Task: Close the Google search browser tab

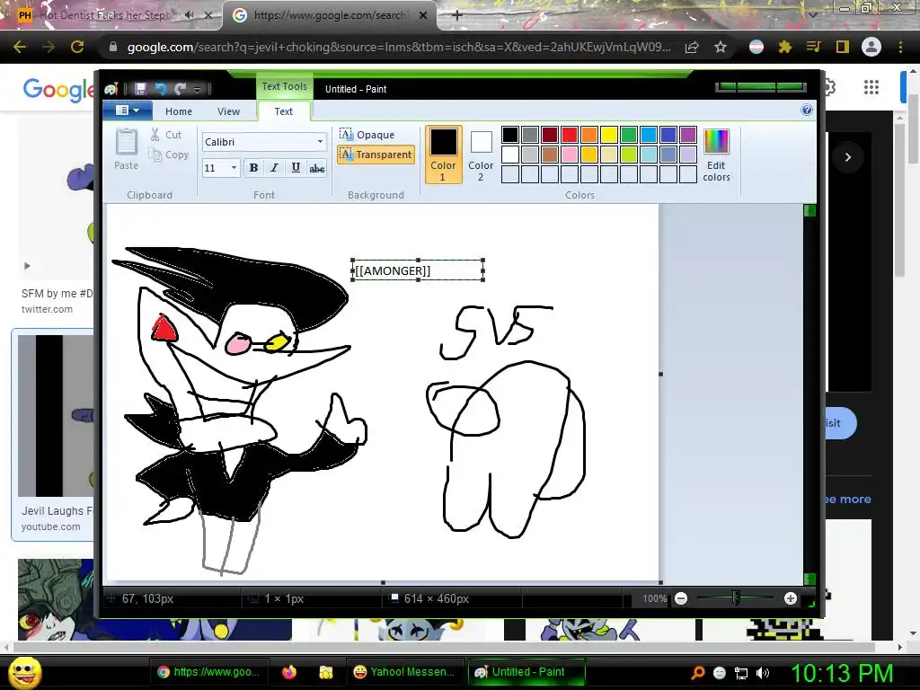Action: pos(423,16)
